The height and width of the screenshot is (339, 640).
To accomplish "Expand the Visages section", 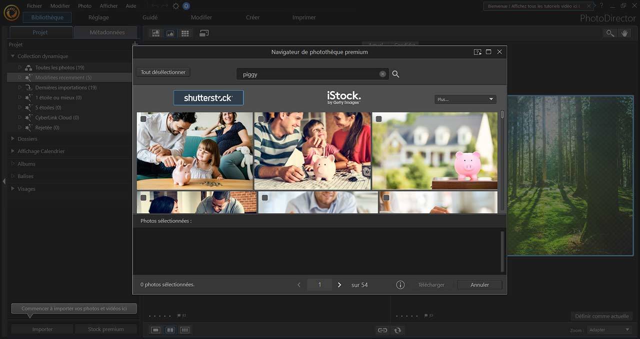I will click(x=13, y=189).
